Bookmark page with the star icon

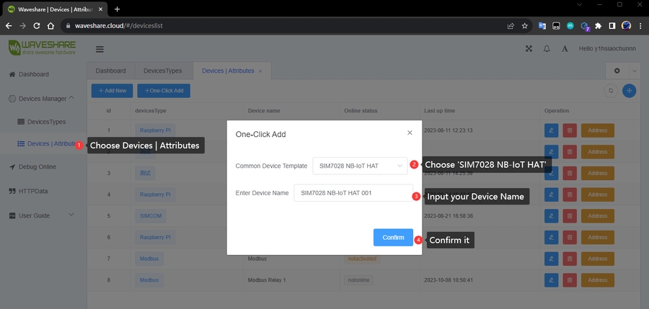pos(524,25)
